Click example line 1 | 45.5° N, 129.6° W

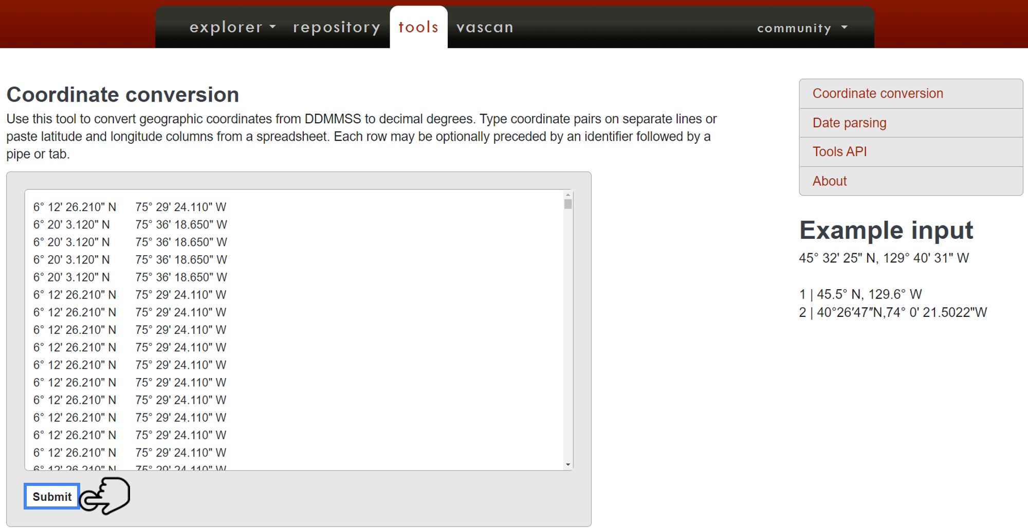coord(860,294)
